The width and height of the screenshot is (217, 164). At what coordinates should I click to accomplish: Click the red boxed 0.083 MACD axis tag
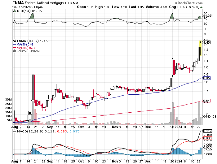207,138
